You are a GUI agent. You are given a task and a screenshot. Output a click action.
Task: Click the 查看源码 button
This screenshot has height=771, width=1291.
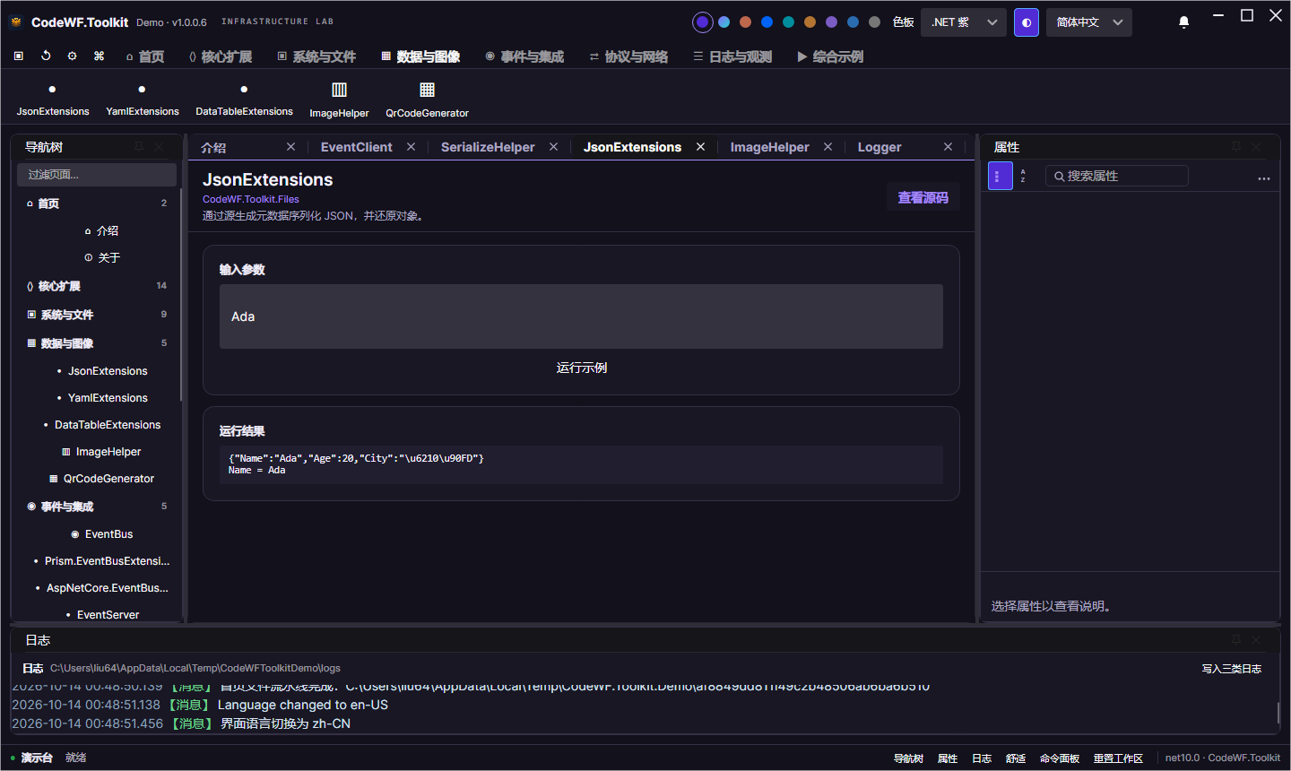point(923,197)
